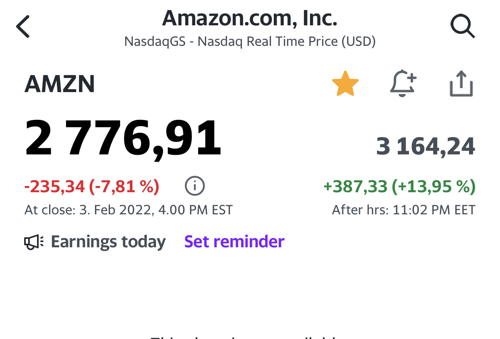Share the Amazon quote via the share icon
Screen dimensions: 500x339
pyautogui.click(x=461, y=84)
